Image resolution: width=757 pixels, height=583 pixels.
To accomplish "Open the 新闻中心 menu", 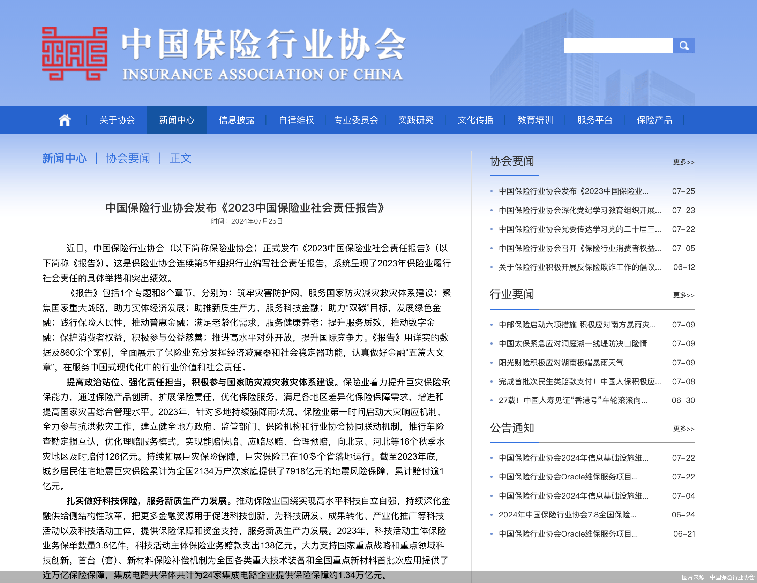I will click(177, 120).
